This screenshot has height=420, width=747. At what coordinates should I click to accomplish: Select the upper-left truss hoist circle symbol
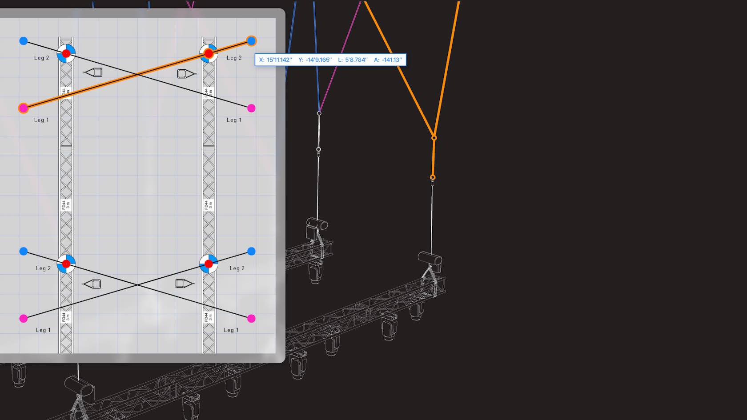66,54
